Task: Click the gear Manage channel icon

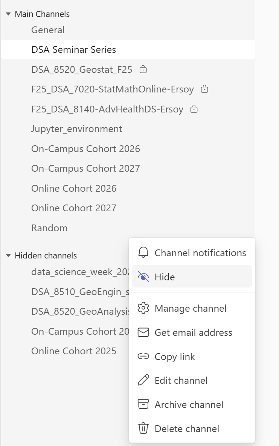Action: click(x=143, y=308)
